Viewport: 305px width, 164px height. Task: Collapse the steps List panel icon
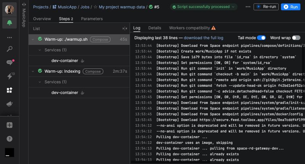pos(125,29)
